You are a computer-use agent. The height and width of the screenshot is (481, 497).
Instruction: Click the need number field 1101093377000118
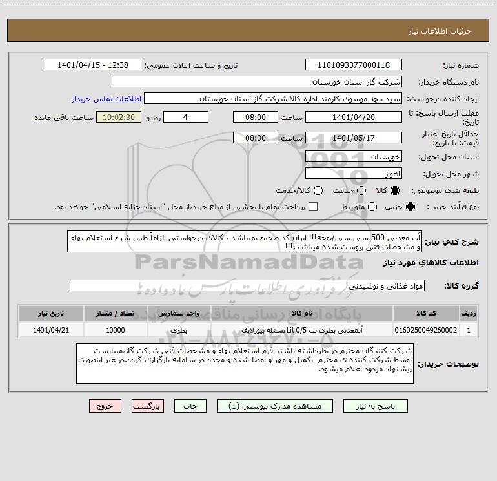(354, 65)
